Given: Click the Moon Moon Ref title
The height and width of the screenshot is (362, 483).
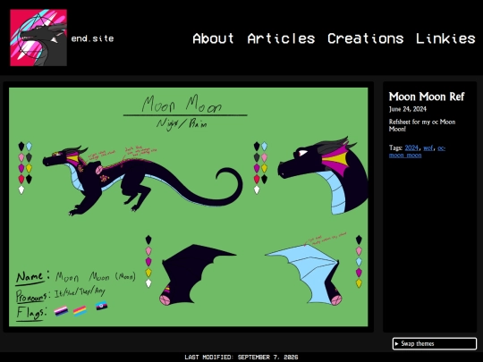Looking at the screenshot, I should coord(427,97).
